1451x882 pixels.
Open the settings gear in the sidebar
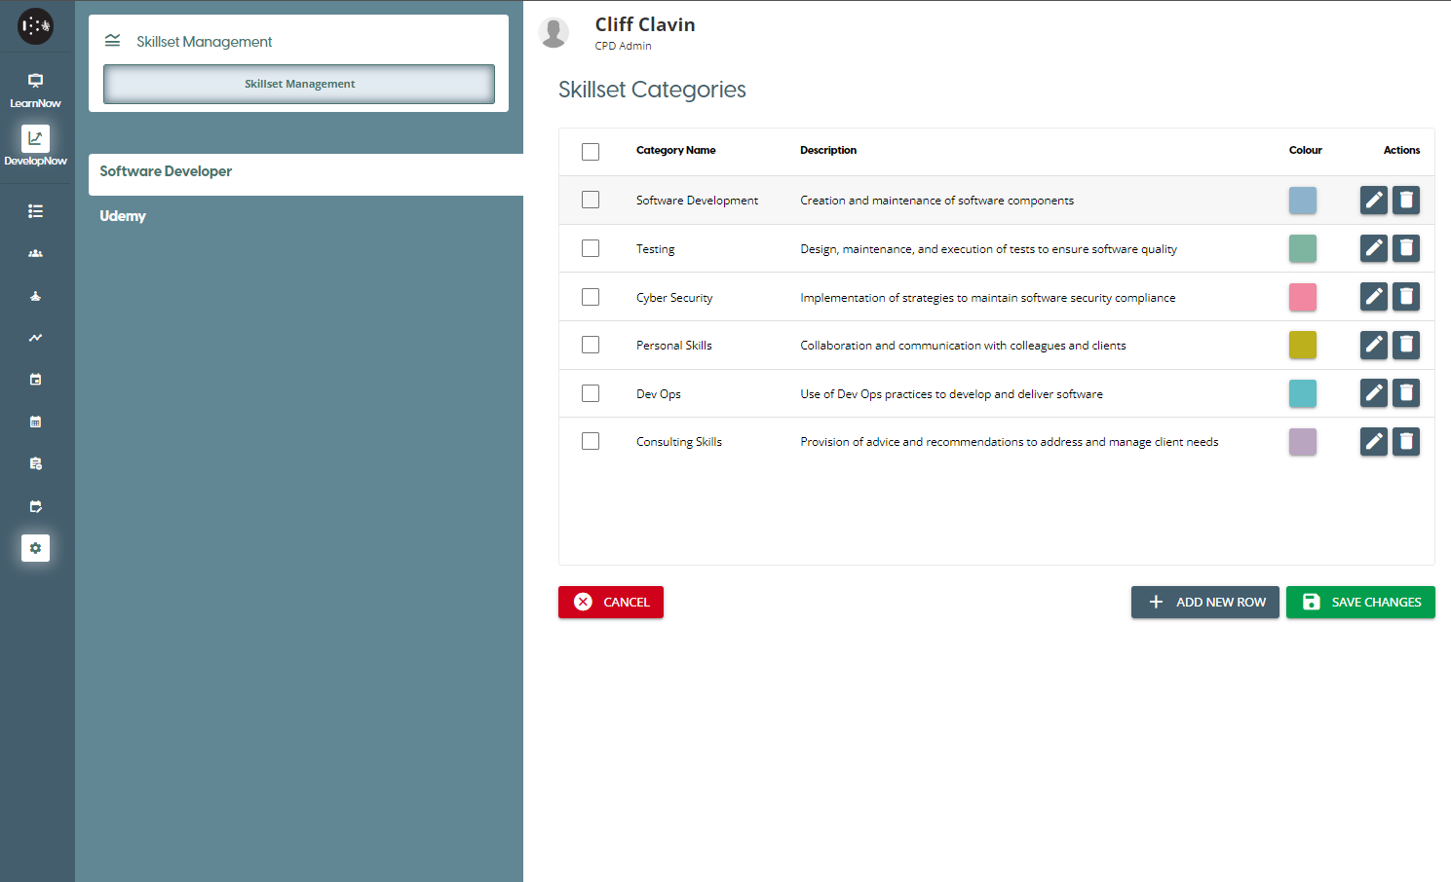click(x=35, y=548)
